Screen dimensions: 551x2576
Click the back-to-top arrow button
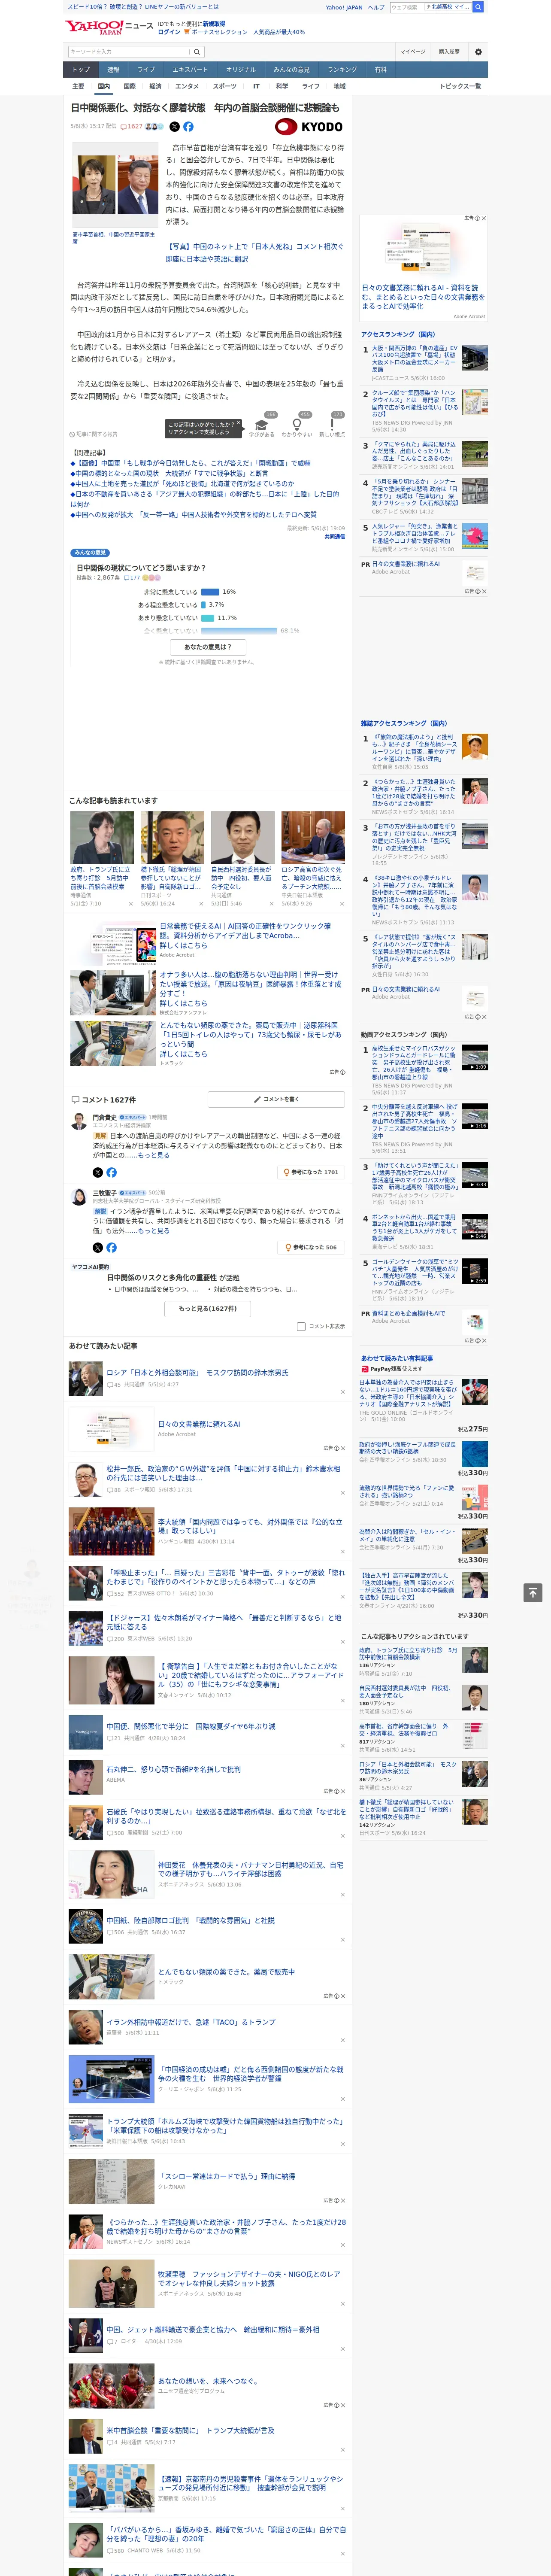tap(533, 1592)
